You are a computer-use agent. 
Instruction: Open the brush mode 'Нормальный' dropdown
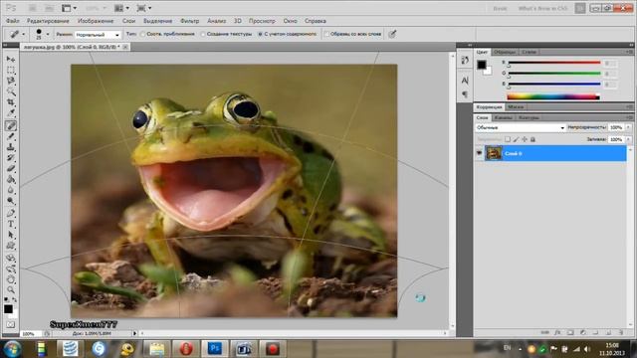coord(98,35)
